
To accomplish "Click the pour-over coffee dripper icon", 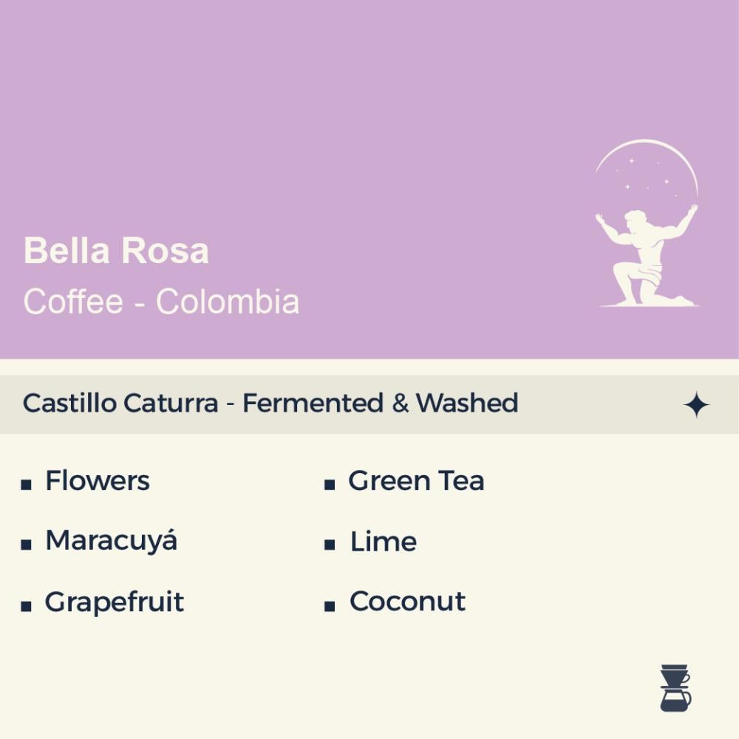I will [675, 688].
